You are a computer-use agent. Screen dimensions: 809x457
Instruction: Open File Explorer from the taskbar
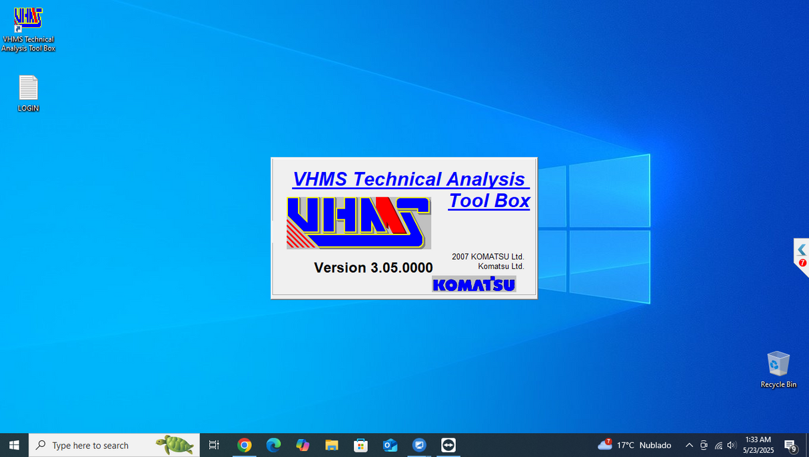point(331,445)
